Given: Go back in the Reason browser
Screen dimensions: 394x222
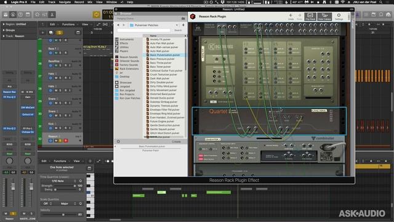Looking at the screenshot, I should click(x=118, y=25).
